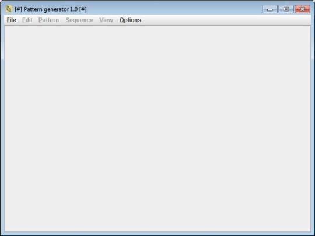
Task: Click the window's right border edge
Action: click(313, 128)
